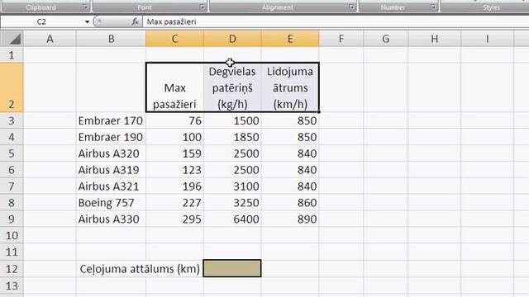Click the Insert Function fx icon

(136, 22)
